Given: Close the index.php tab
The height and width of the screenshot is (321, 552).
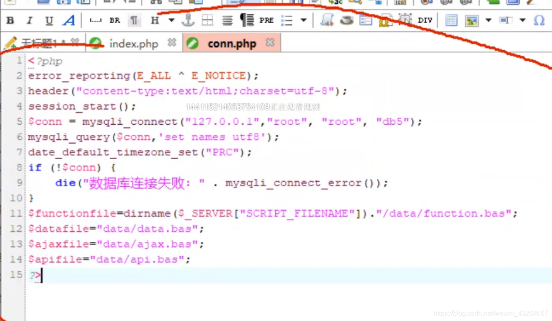Looking at the screenshot, I should tap(172, 43).
